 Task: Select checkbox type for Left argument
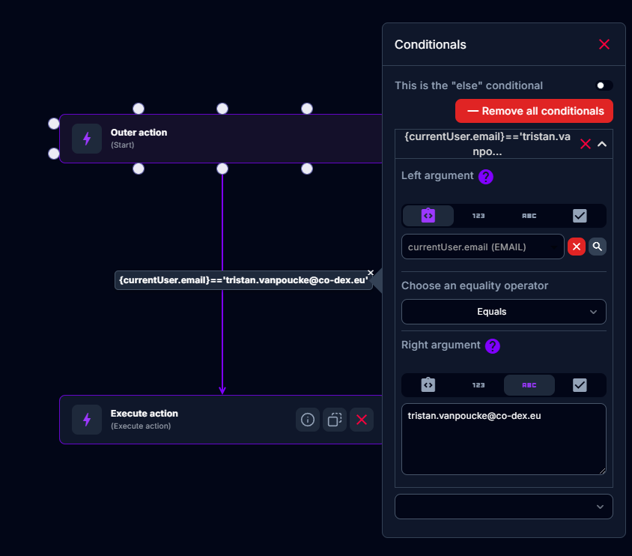click(580, 216)
